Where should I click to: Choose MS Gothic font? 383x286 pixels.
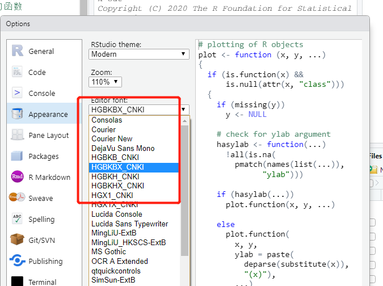tap(135, 252)
